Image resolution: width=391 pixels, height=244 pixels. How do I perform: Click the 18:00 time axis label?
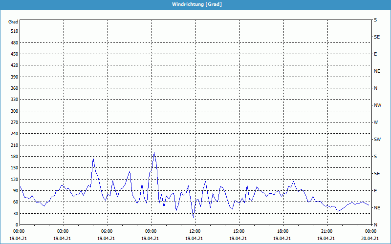[x=283, y=231]
